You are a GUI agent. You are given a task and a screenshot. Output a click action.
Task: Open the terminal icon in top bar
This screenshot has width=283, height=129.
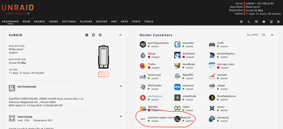click(x=249, y=22)
